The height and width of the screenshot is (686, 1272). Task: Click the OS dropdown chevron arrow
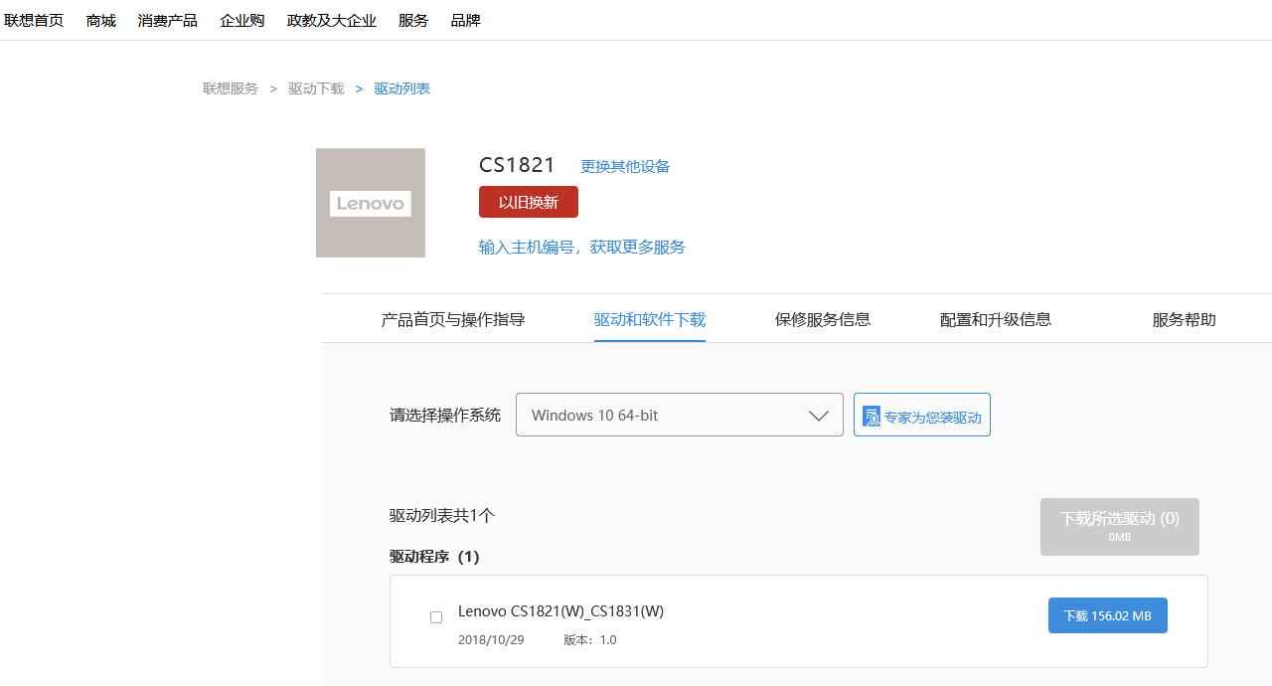(x=819, y=416)
